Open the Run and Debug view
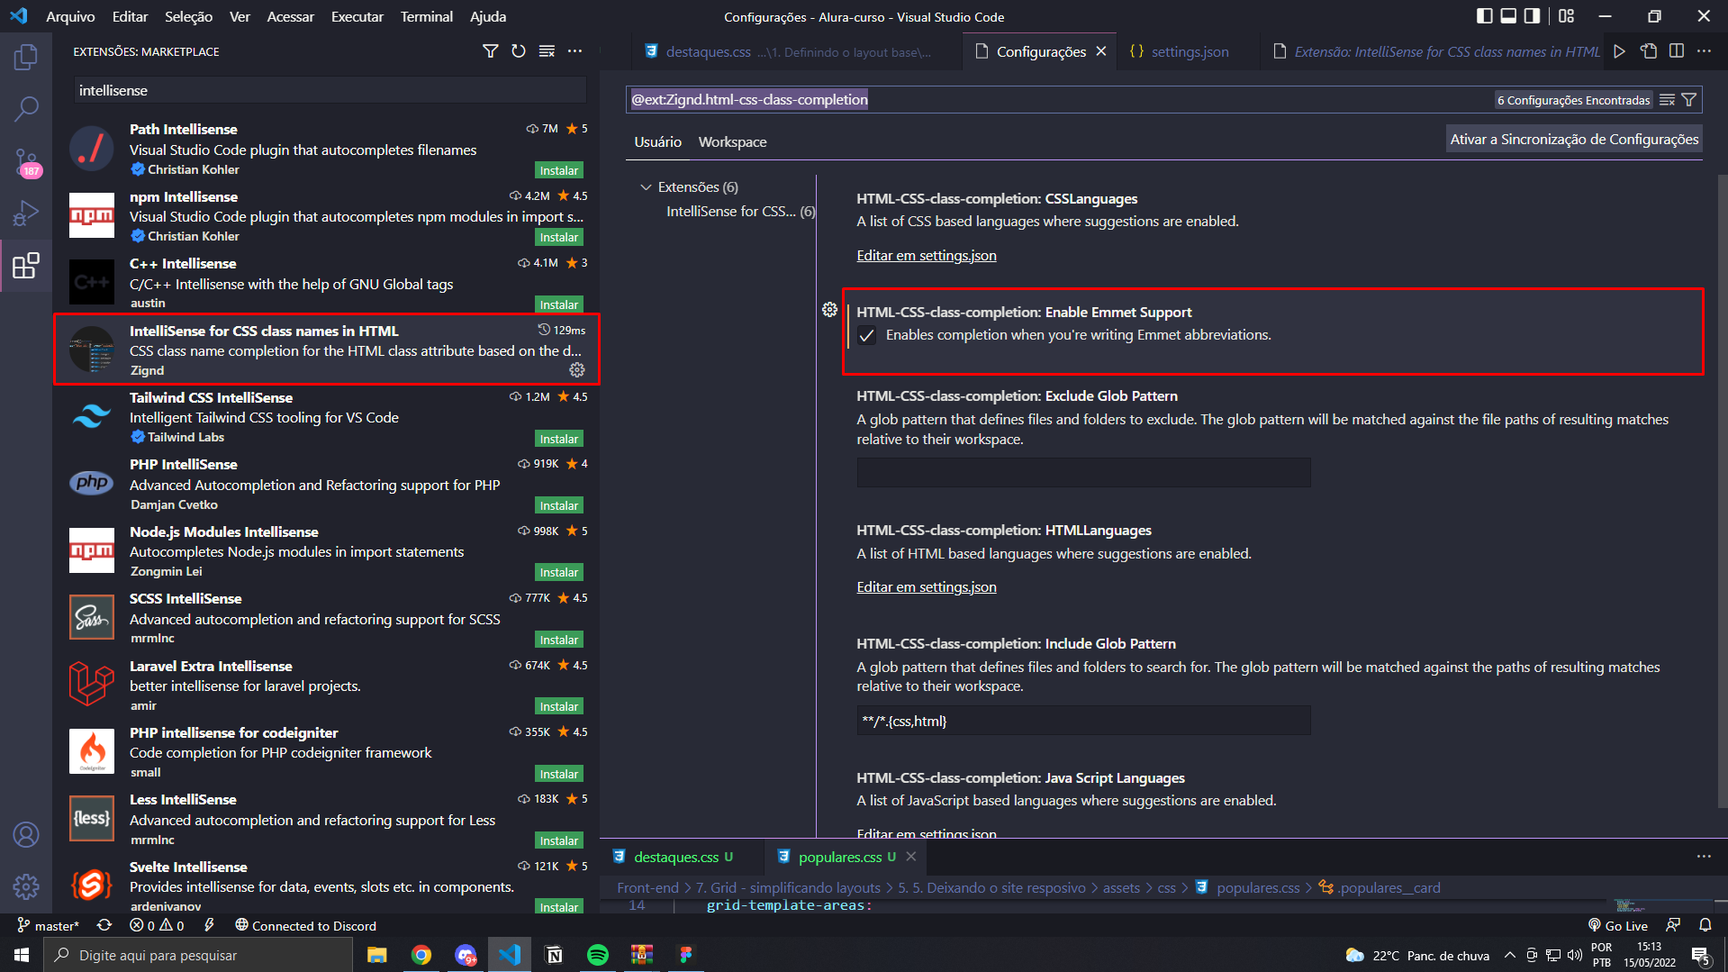The width and height of the screenshot is (1728, 972). [26, 213]
